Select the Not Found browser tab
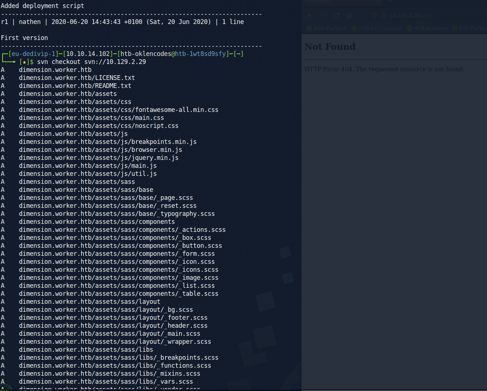487x391 pixels. click(x=327, y=2)
